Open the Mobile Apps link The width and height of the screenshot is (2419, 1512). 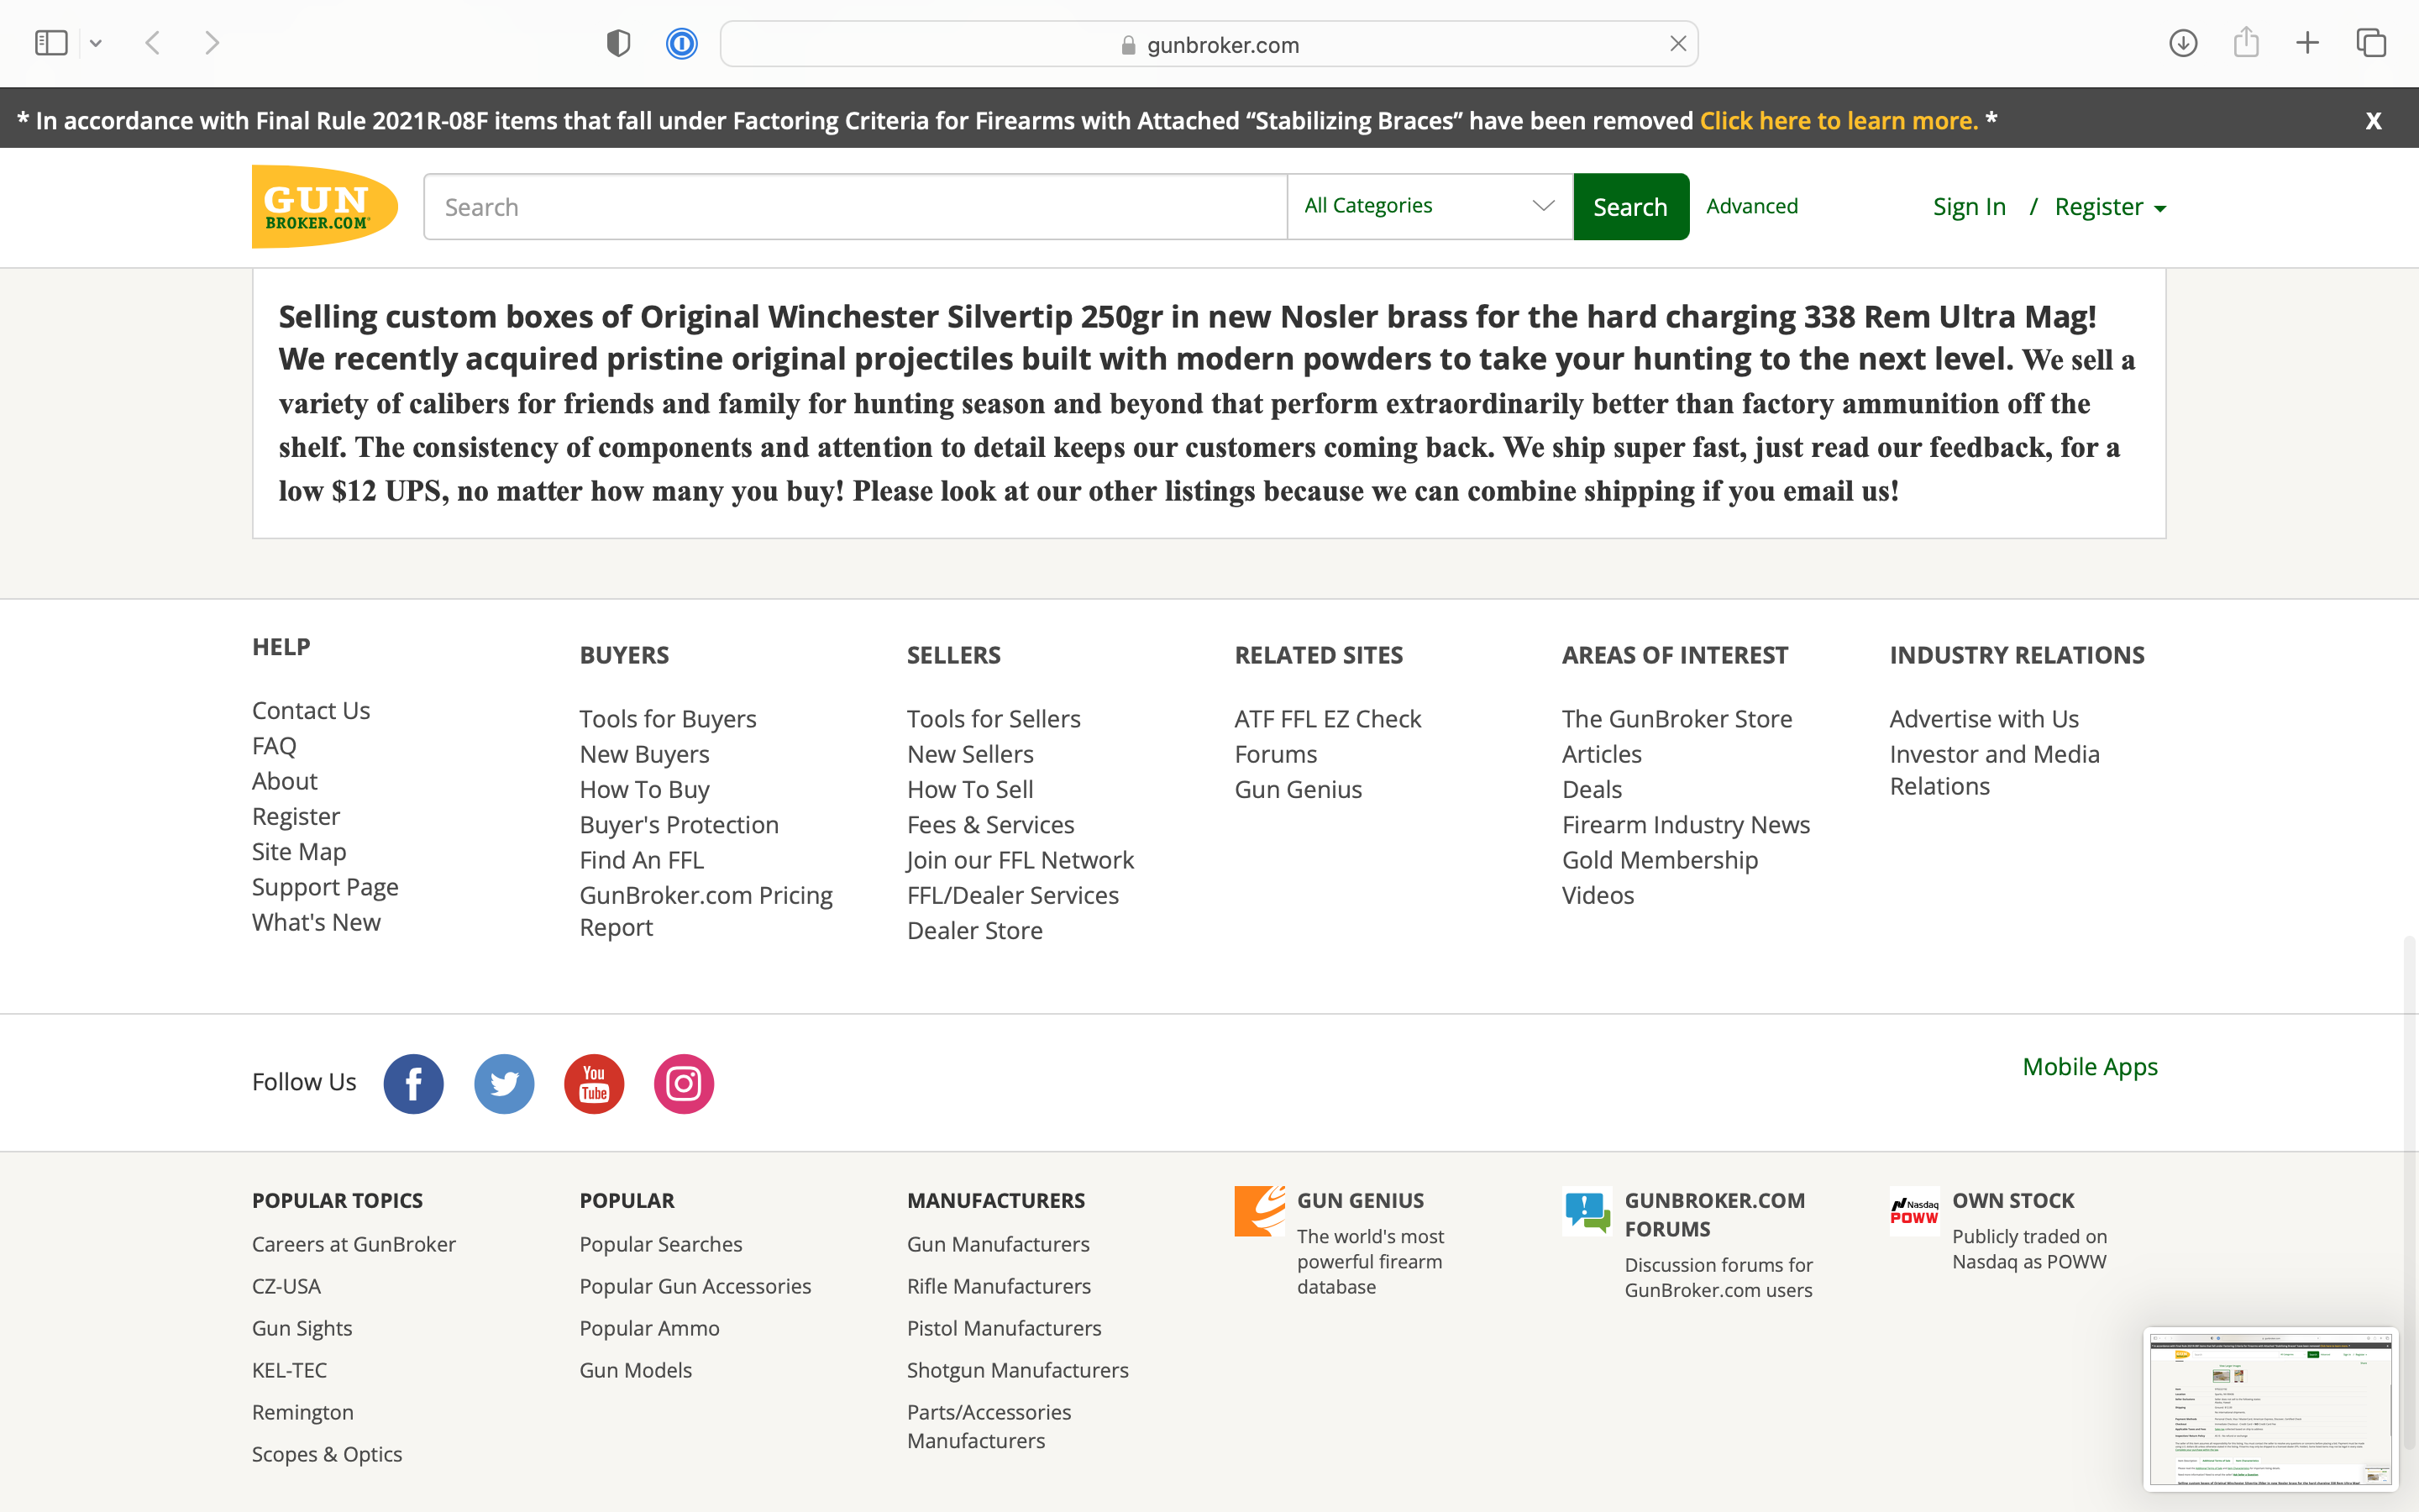click(2090, 1067)
